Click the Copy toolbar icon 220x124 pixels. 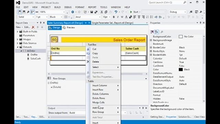click(x=106, y=12)
